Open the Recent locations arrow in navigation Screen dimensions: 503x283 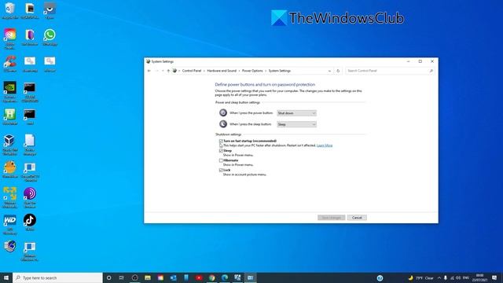click(163, 71)
